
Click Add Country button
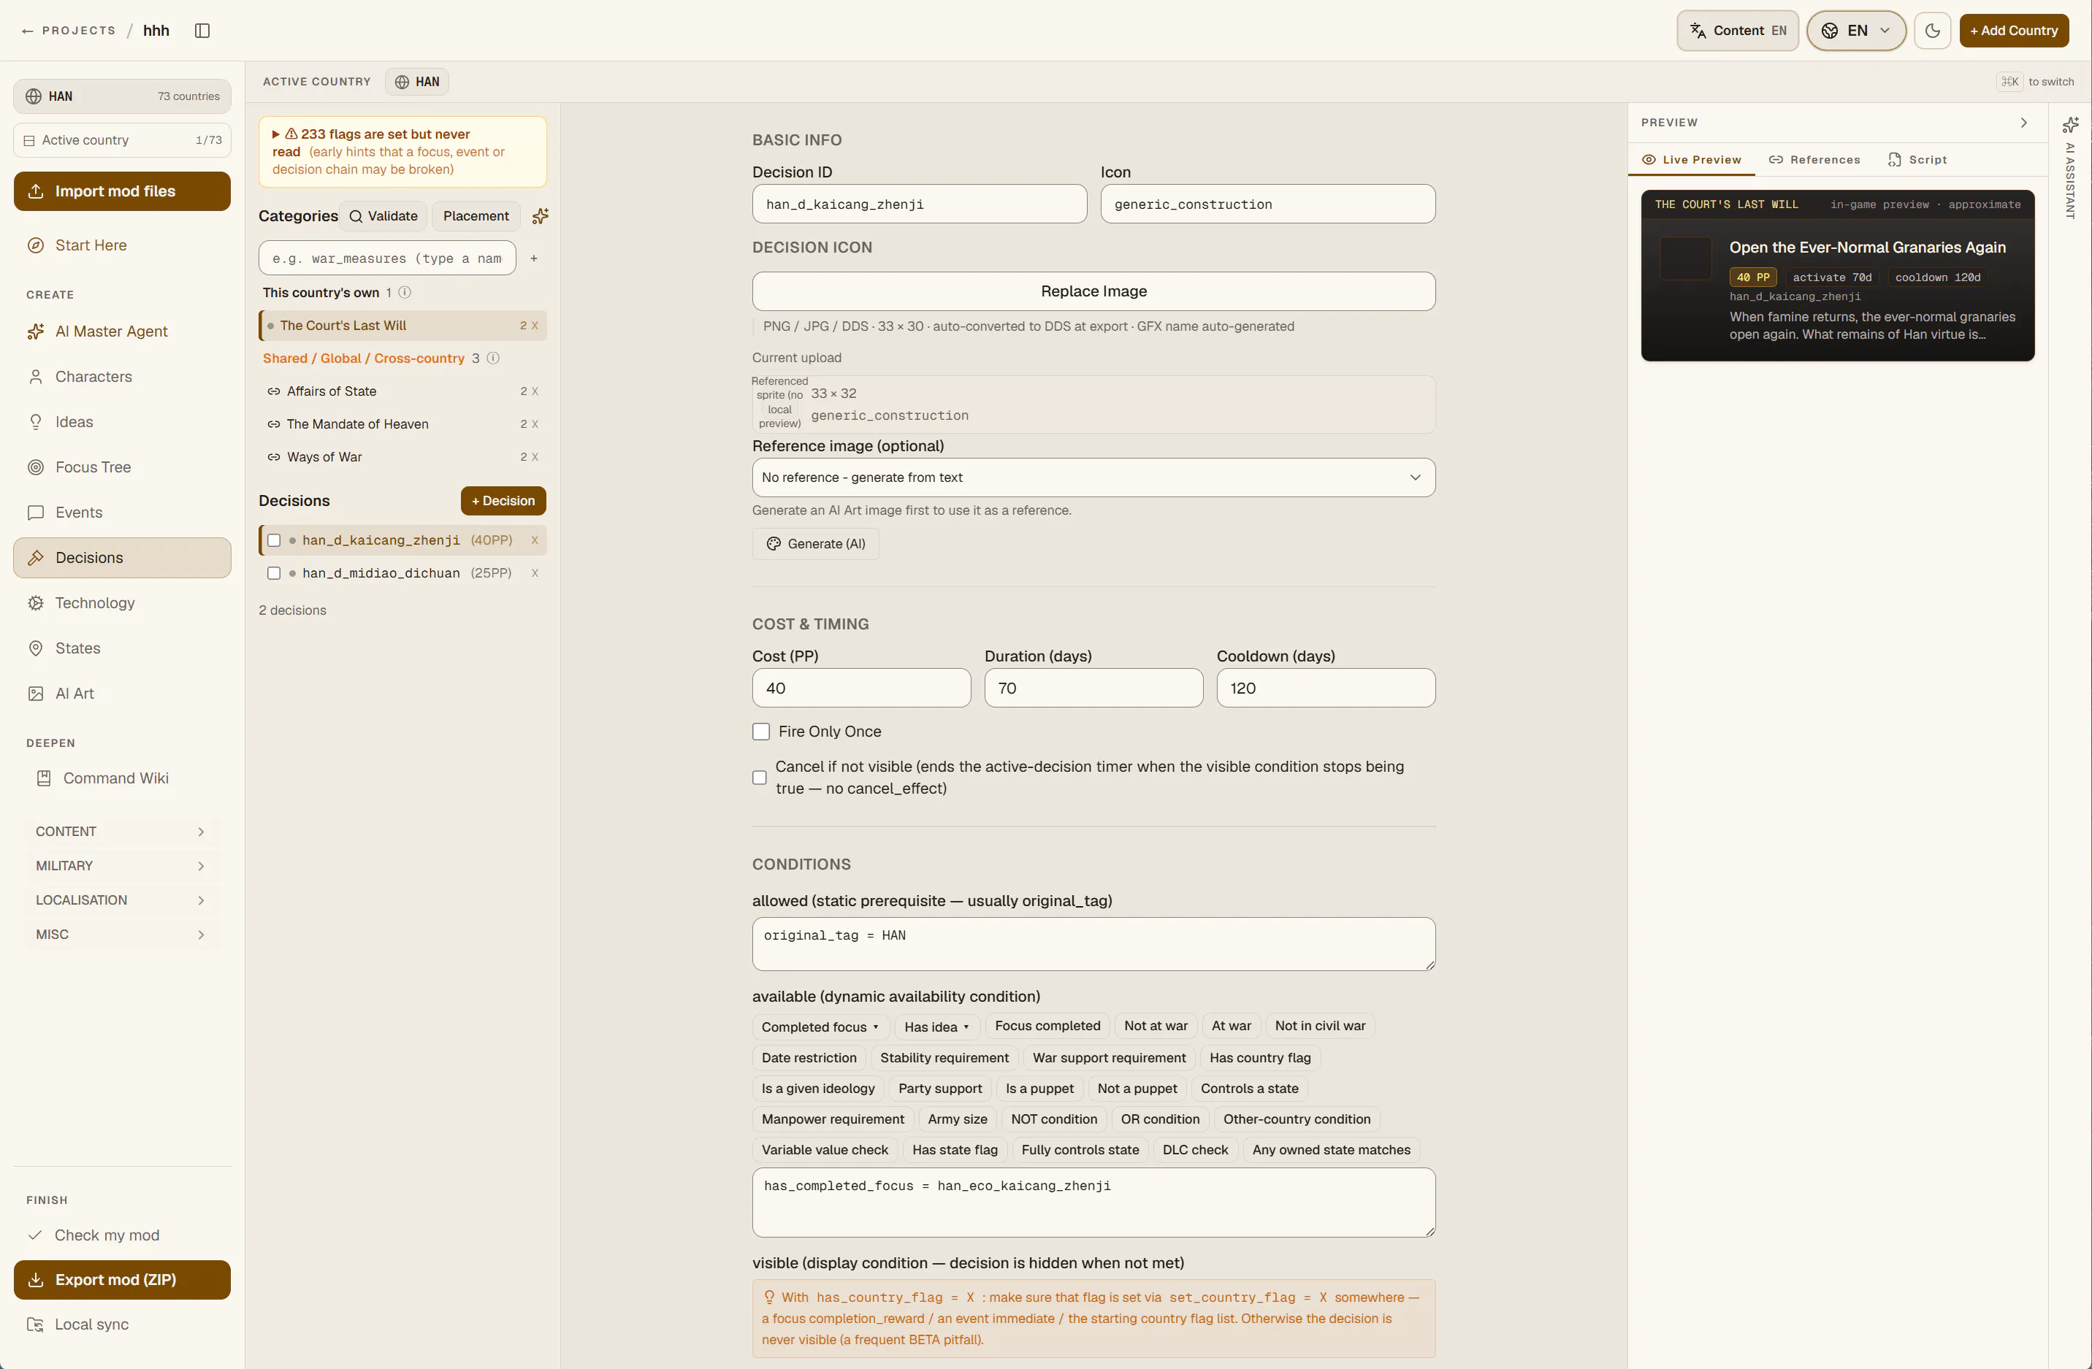[2013, 31]
